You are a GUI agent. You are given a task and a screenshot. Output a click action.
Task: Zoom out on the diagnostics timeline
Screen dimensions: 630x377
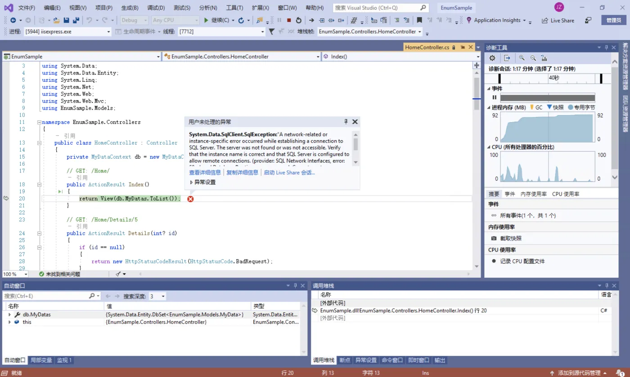pyautogui.click(x=533, y=58)
